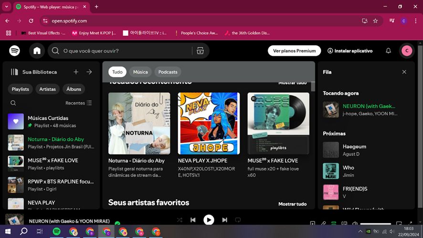Image resolution: width=423 pixels, height=238 pixels.
Task: Skip to next track
Action: 224,220
